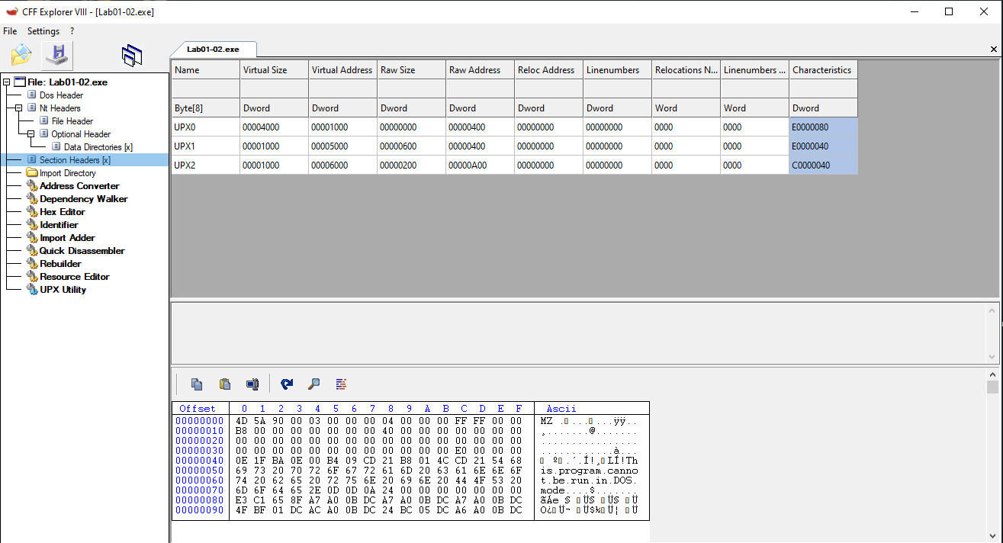Collapse the Nt Headers tree node
The image size is (1003, 543).
coord(19,108)
